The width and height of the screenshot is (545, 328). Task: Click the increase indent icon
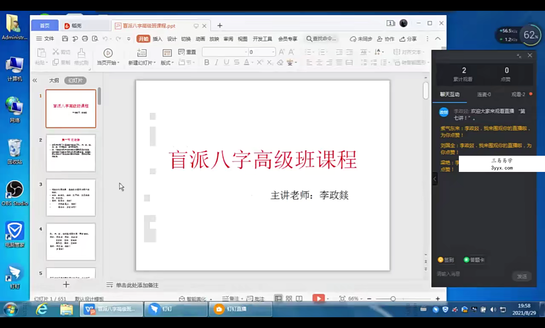tap(350, 52)
